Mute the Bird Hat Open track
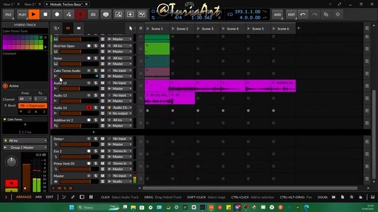 point(102,46)
